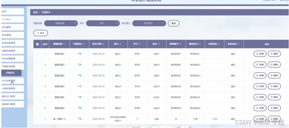Check the box for row 课题标题1

pyautogui.click(x=37, y=54)
